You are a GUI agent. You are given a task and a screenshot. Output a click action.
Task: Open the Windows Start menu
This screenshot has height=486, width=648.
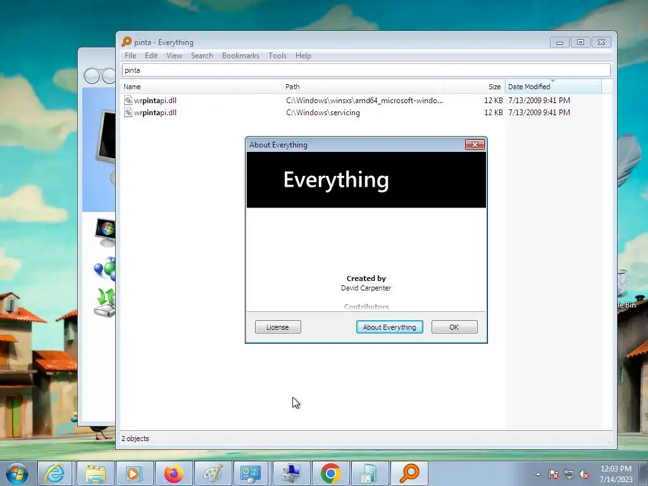coord(17,473)
